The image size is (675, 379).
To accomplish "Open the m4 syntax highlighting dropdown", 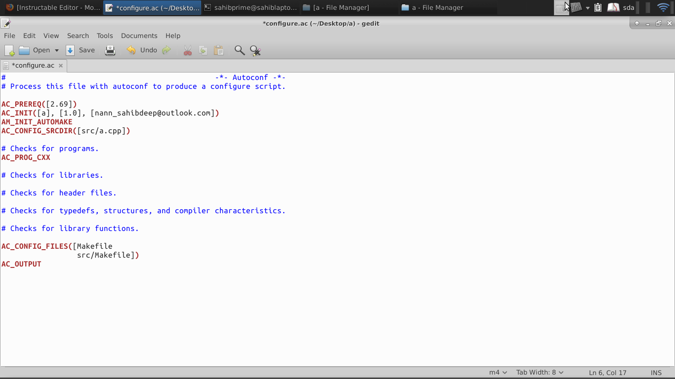I will (498, 373).
